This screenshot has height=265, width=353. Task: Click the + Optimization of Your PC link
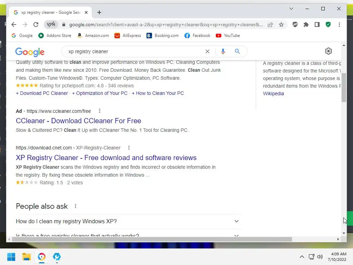[x=100, y=93]
